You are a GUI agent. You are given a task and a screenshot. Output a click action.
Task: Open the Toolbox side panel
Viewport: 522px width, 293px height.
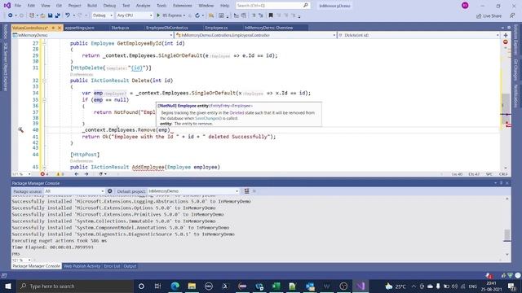pos(6,32)
